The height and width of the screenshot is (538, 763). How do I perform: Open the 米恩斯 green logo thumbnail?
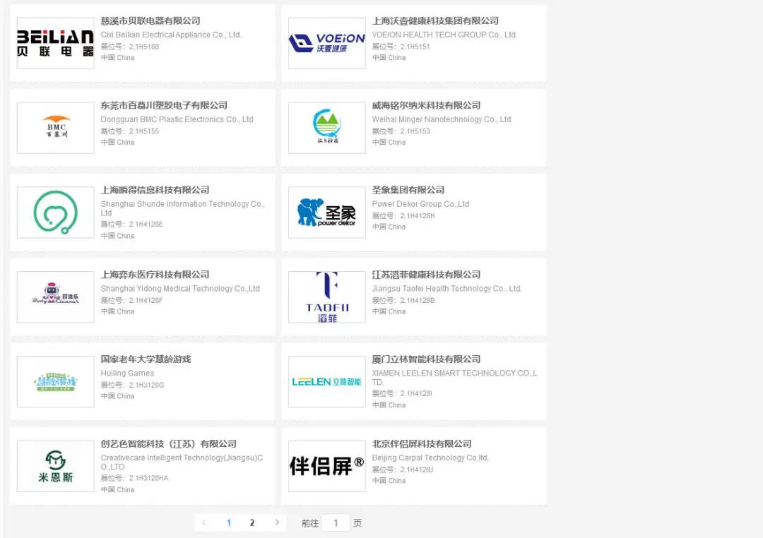pos(56,467)
